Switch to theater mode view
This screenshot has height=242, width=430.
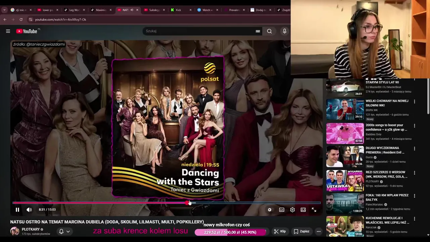pyautogui.click(x=303, y=210)
